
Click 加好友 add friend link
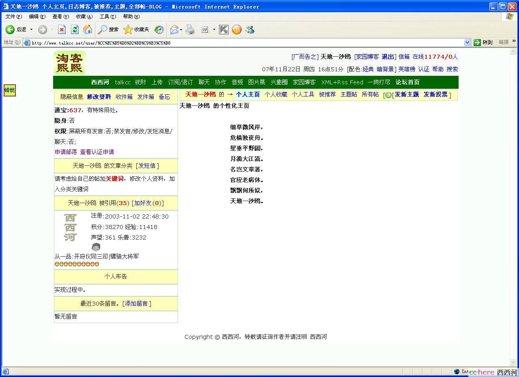[143, 203]
